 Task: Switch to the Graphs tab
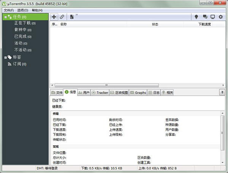pos(138,93)
